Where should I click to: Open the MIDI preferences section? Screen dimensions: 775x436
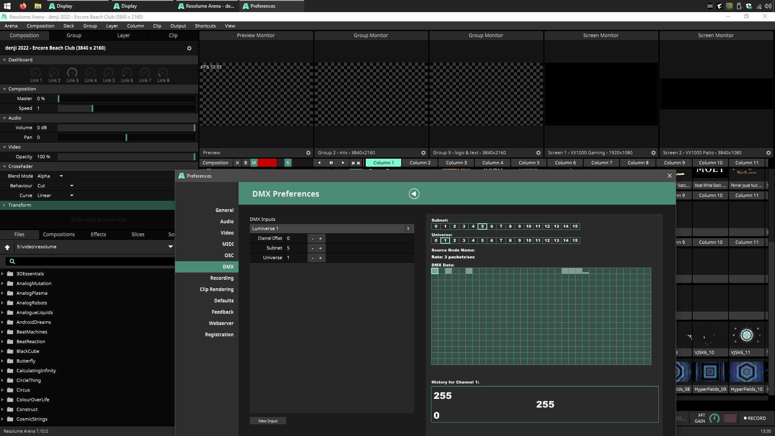coord(228,244)
